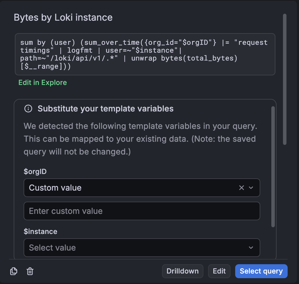Viewport: 299px width, 284px height.
Task: Open Drilldown for this query
Action: coord(182,271)
